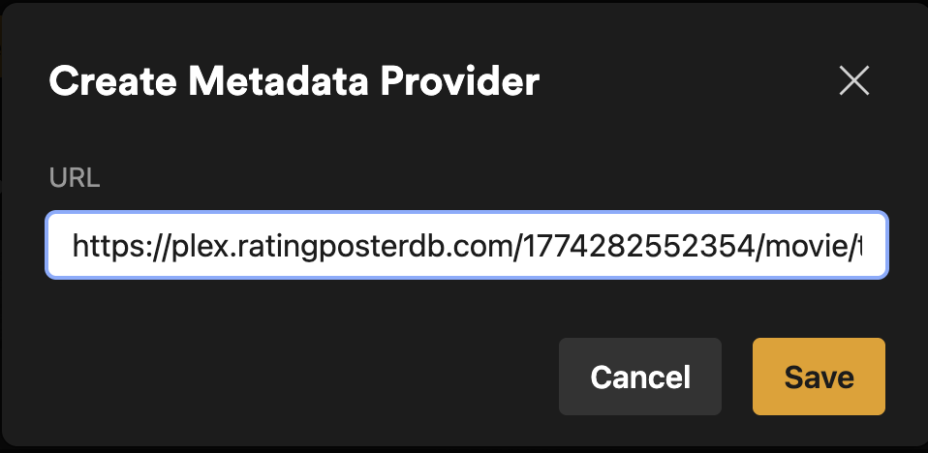928x453 pixels.
Task: Cancel creating the metadata provider
Action: coord(639,377)
